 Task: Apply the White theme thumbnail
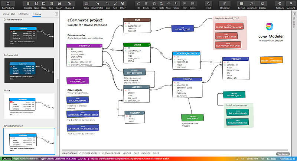pyautogui.click(x=29, y=106)
